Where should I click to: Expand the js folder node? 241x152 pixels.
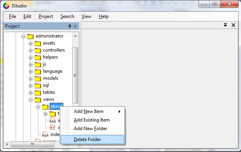click(30, 64)
